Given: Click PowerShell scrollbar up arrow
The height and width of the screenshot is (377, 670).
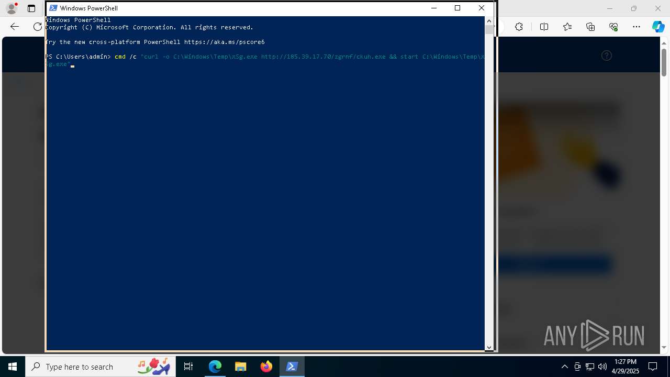Looking at the screenshot, I should tap(489, 20).
